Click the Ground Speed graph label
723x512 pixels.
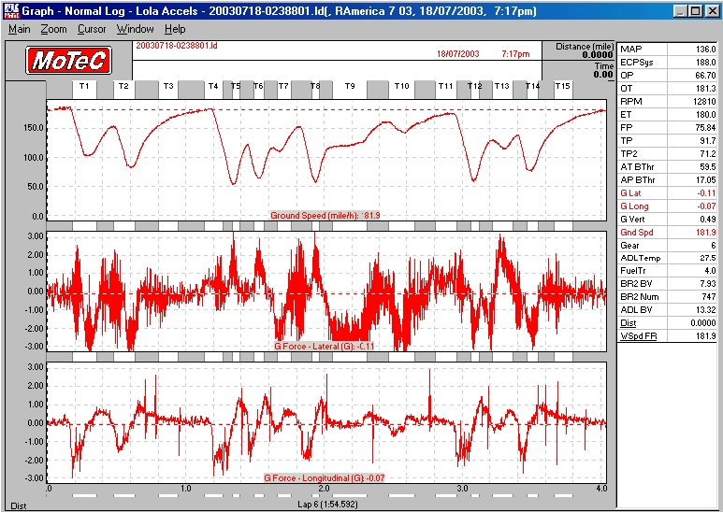tap(325, 216)
